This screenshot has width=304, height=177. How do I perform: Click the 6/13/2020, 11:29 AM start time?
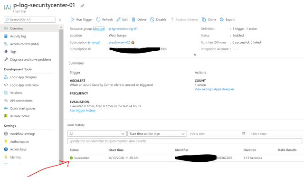(x=123, y=158)
